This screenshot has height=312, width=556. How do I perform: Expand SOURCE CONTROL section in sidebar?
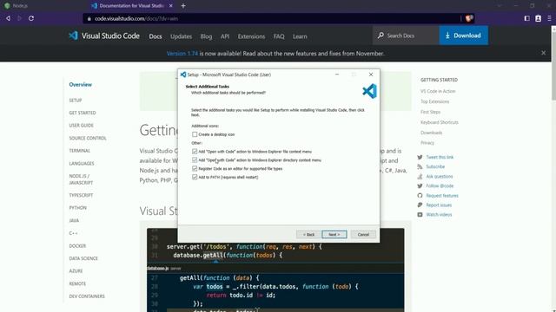pos(88,138)
